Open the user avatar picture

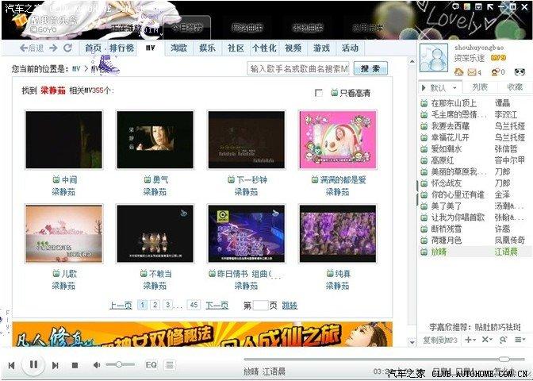point(434,58)
